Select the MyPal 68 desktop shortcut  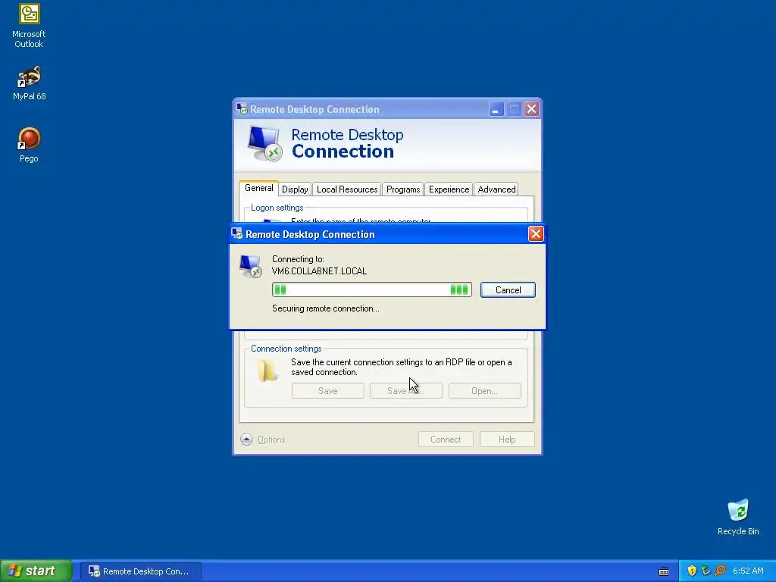pyautogui.click(x=29, y=83)
